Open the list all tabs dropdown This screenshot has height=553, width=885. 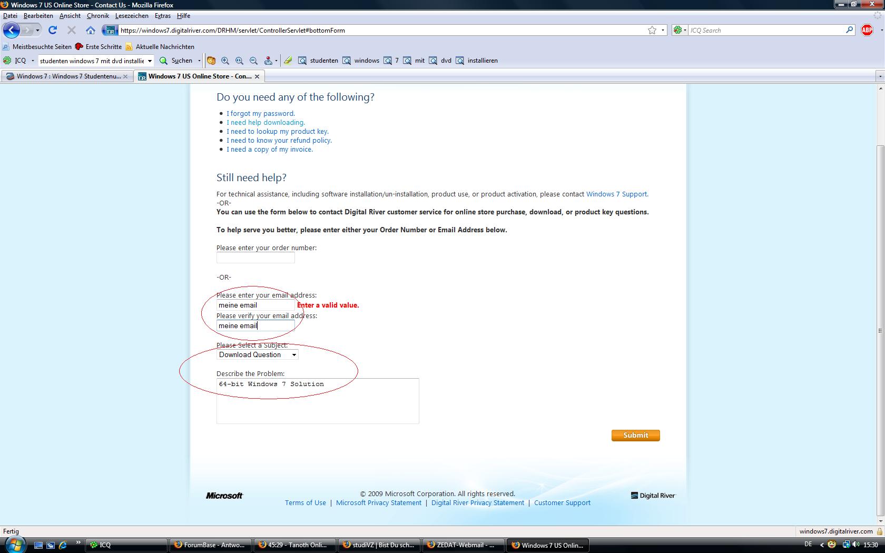coord(880,76)
